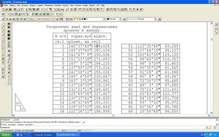Toggle СЕТКА grid in status bar
219x137 pixels.
click(58, 131)
